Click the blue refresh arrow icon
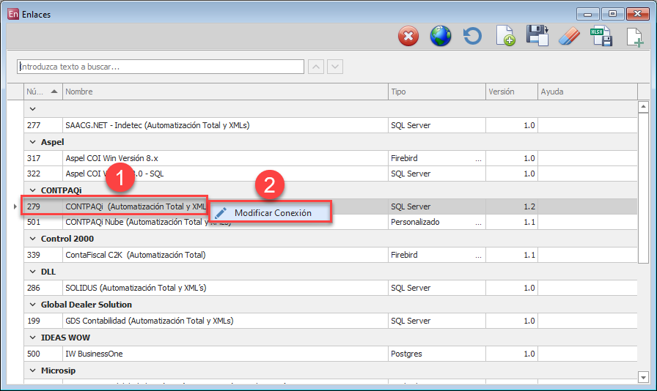This screenshot has height=391, width=657. tap(472, 36)
